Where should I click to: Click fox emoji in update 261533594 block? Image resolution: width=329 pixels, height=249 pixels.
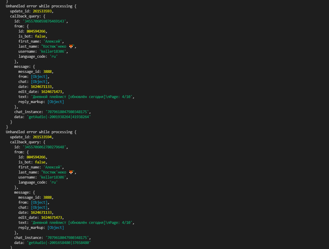coord(71,172)
